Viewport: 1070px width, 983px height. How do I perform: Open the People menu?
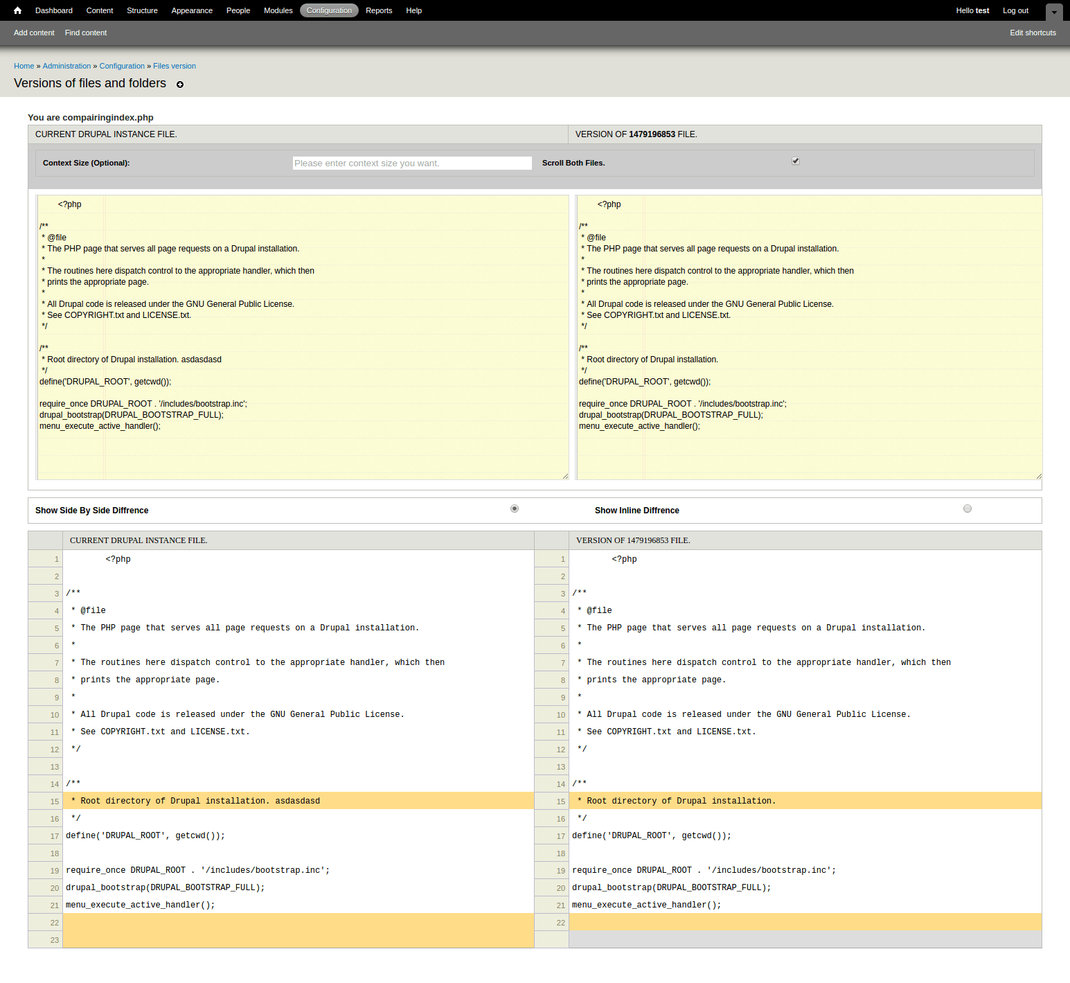238,10
